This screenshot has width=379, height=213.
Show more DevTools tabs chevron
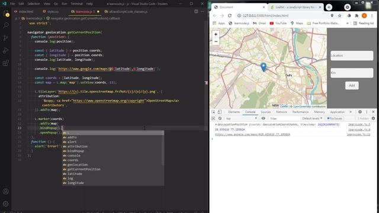351,112
